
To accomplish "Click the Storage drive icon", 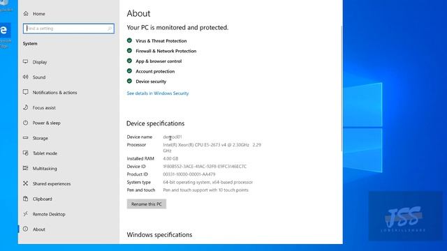I will 26,138.
